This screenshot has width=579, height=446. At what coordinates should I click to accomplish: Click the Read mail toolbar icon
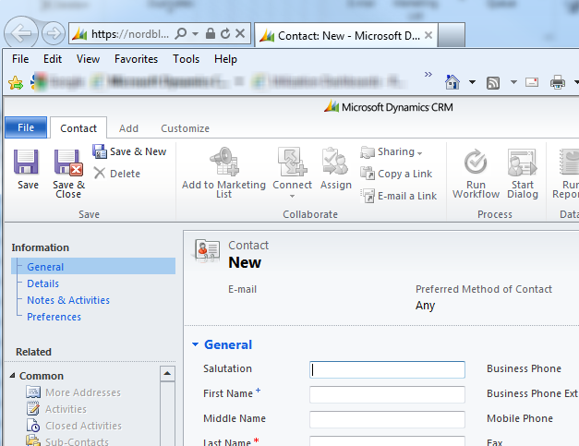532,82
